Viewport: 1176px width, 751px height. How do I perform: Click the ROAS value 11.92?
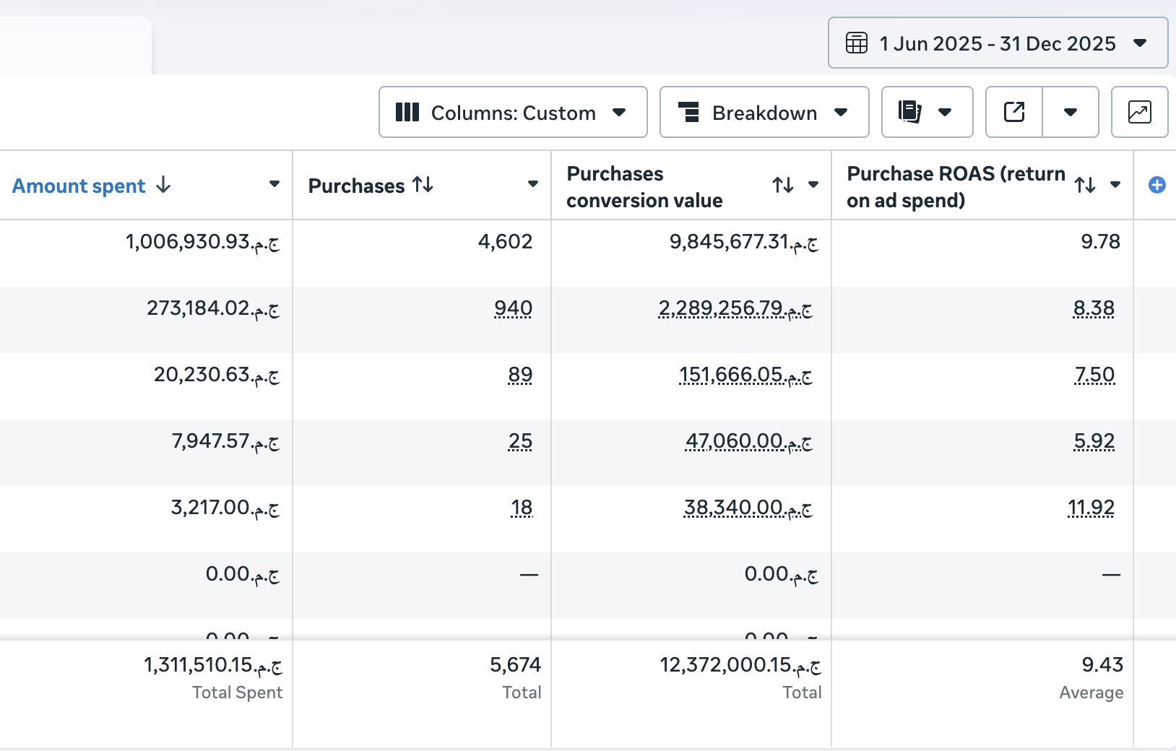point(1091,508)
